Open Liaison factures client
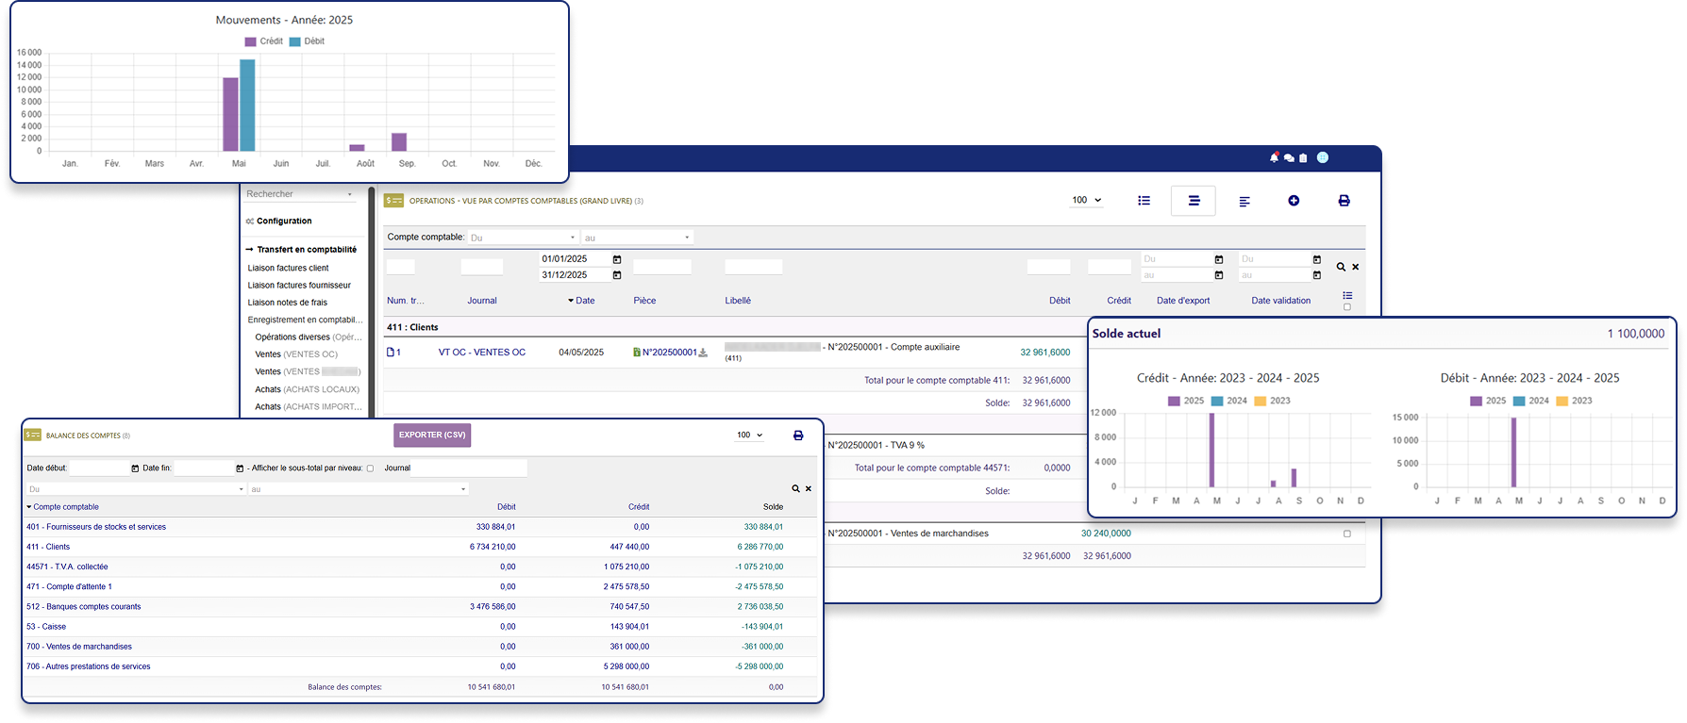This screenshot has height=723, width=1687. (288, 269)
